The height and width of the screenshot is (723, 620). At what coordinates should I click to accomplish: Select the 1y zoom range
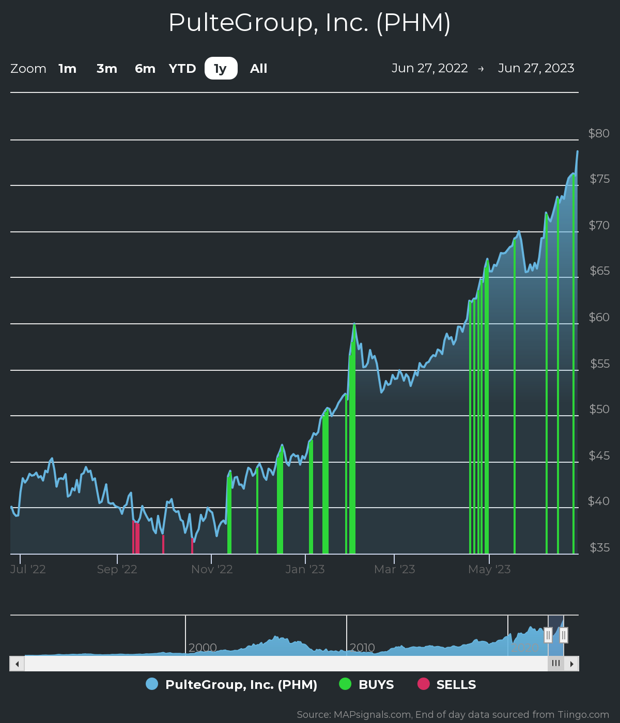point(221,69)
